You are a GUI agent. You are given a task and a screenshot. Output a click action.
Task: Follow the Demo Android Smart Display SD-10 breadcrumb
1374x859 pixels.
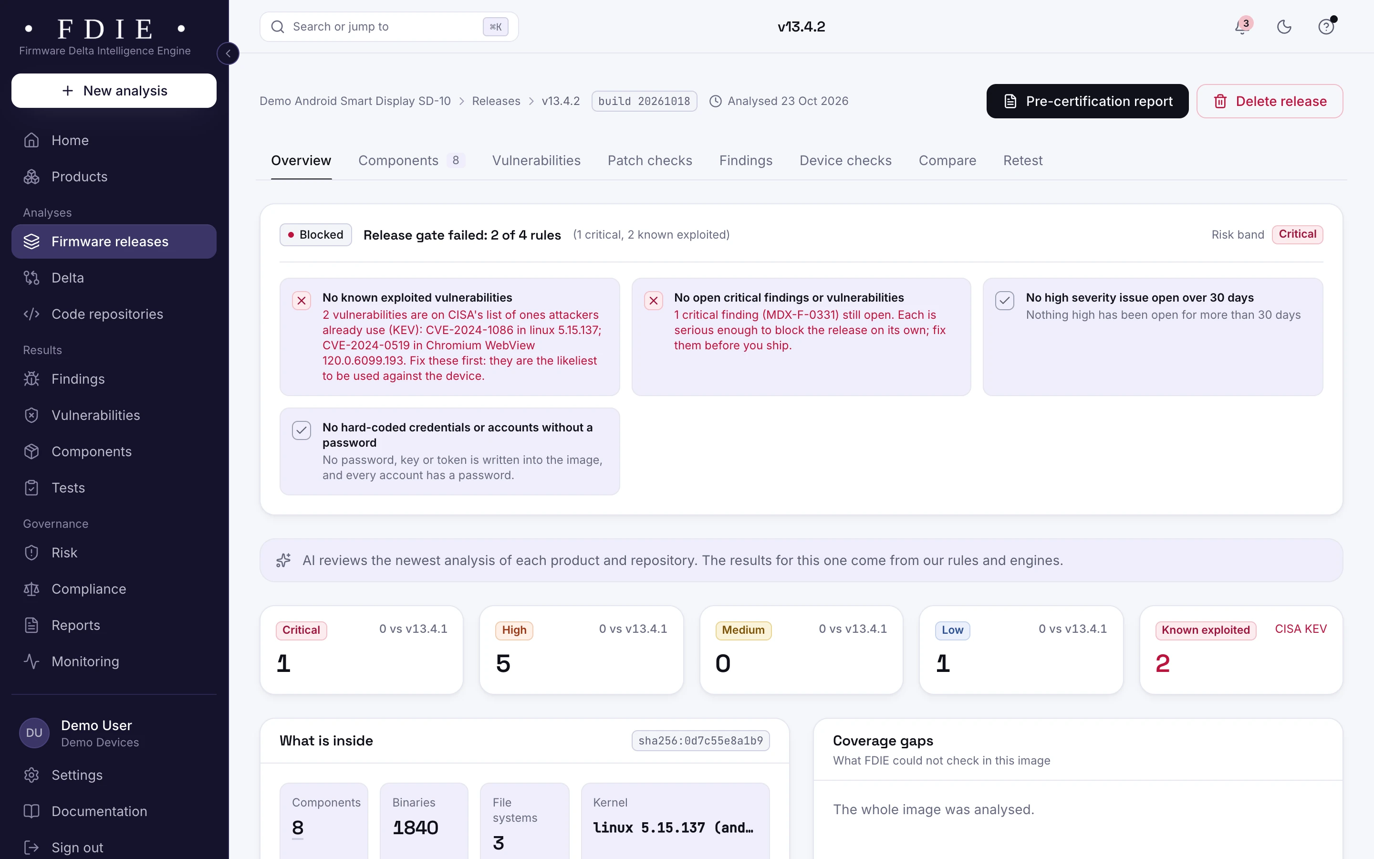click(355, 101)
